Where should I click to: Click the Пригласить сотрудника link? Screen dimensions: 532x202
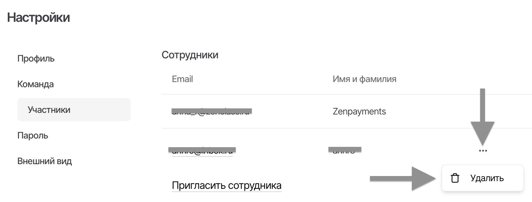click(x=226, y=186)
